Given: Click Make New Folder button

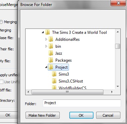Looking at the screenshot, I should click(x=42, y=115).
